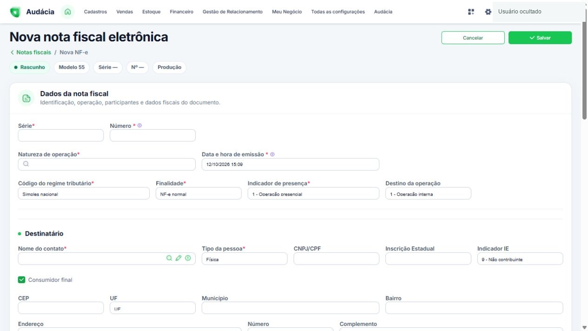Open the Estoque menu
Viewport: 588px width, 331px height.
(152, 12)
